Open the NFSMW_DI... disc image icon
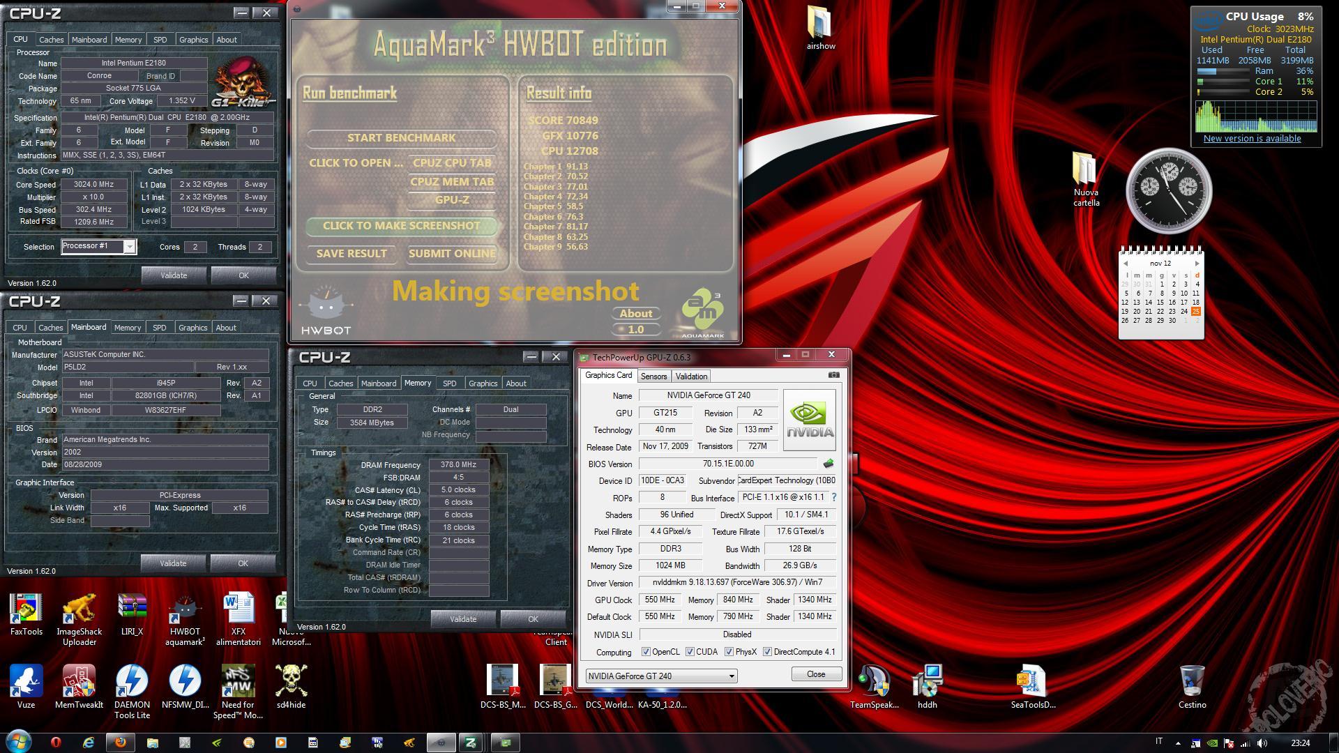1339x753 pixels. point(185,687)
